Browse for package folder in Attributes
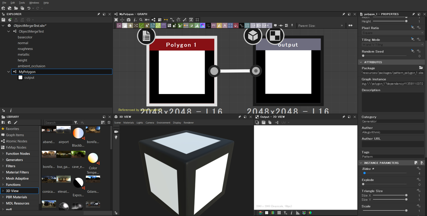The width and height of the screenshot is (427, 216). coord(421,68)
